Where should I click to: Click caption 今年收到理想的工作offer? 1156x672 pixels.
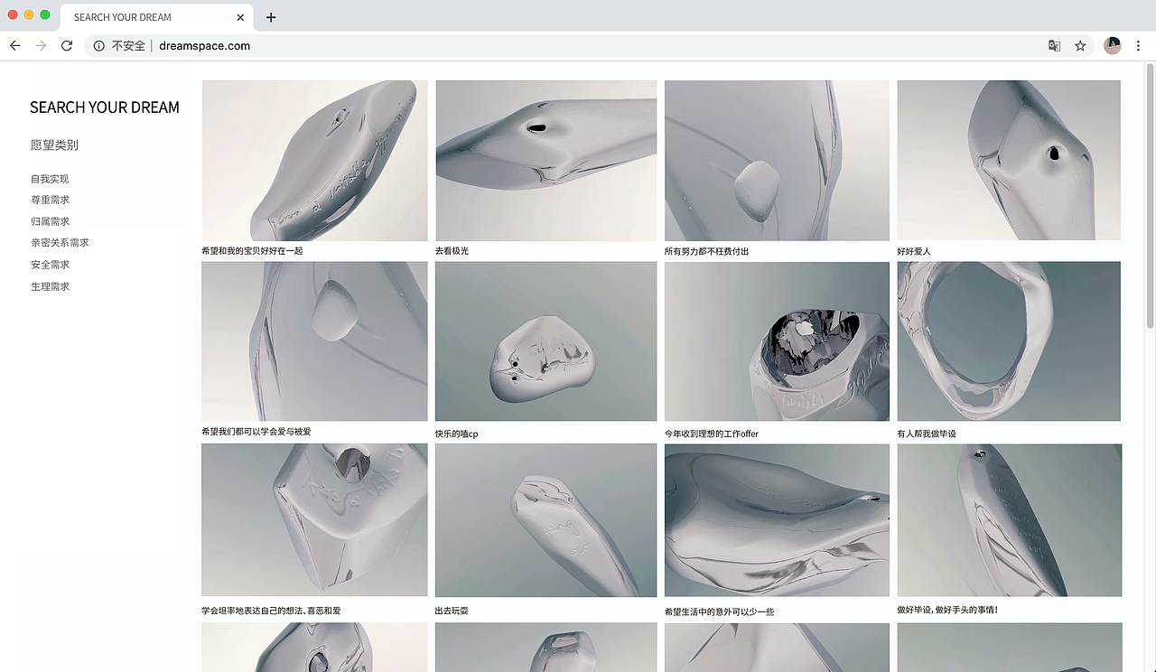coord(712,434)
